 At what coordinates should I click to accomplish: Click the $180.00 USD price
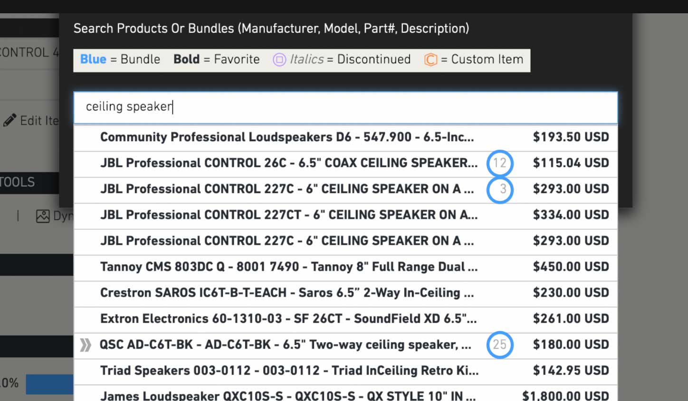[571, 345]
